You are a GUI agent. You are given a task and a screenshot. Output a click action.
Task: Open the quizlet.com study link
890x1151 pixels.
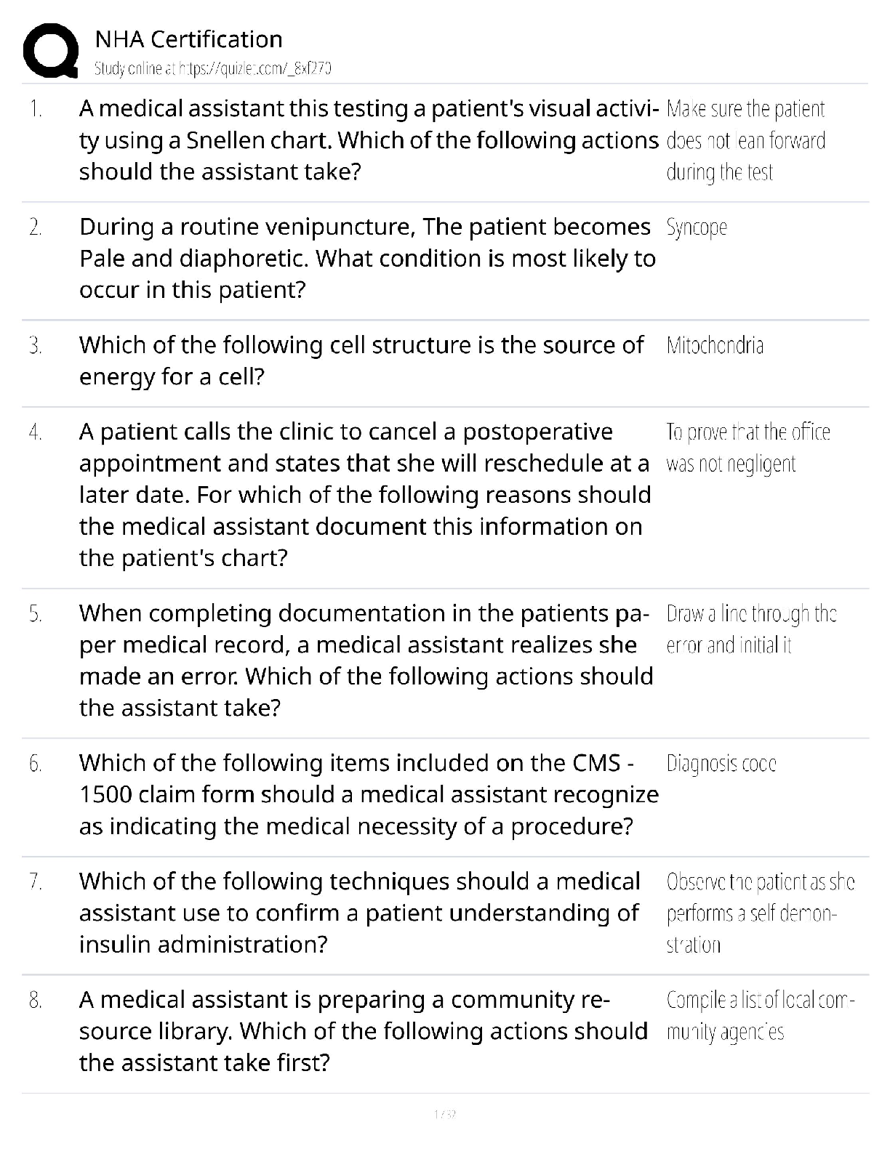click(x=213, y=69)
